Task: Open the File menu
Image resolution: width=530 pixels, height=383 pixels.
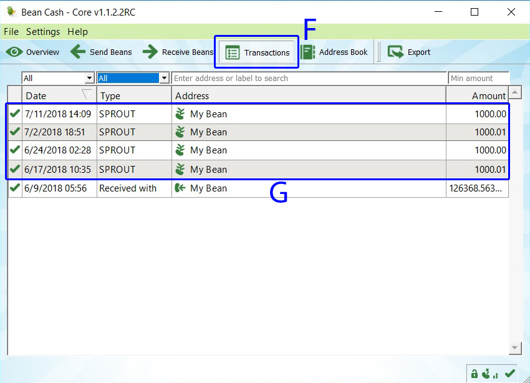Action: (11, 32)
